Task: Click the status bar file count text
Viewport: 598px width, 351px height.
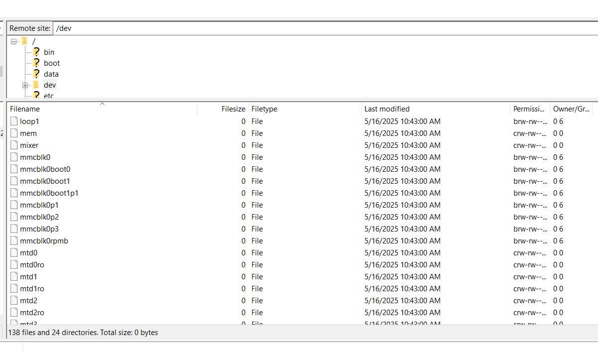Action: 83,333
